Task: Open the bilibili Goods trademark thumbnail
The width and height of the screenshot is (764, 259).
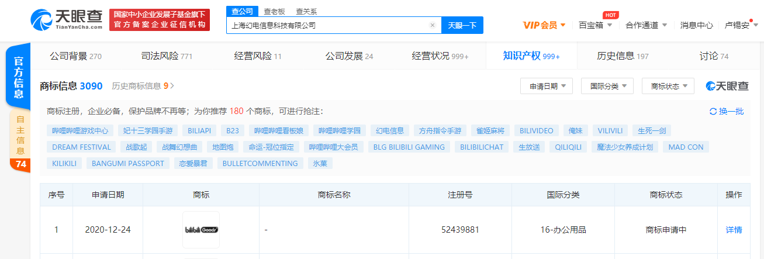Action: click(x=201, y=230)
